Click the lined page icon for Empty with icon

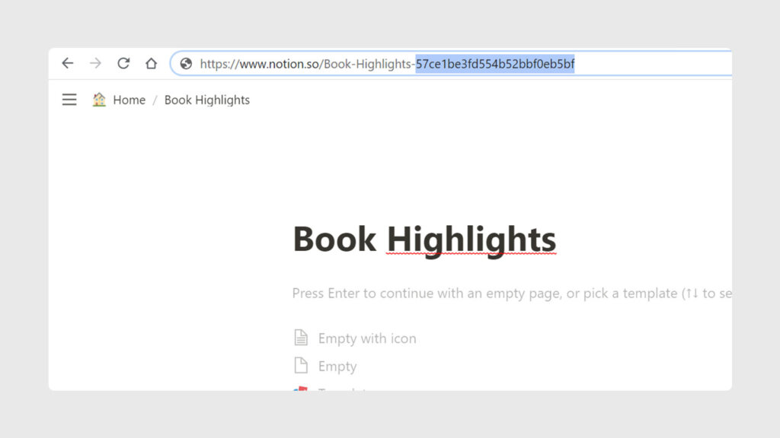pos(302,338)
